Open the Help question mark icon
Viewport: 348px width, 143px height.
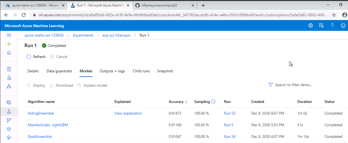332,25
